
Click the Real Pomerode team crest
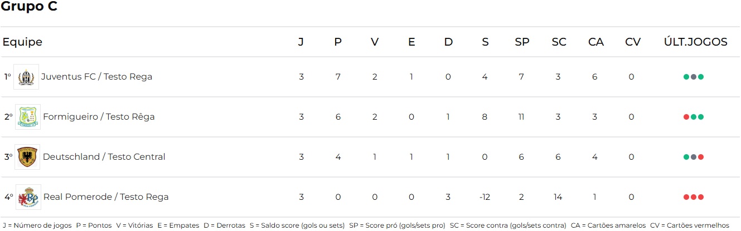pos(28,197)
